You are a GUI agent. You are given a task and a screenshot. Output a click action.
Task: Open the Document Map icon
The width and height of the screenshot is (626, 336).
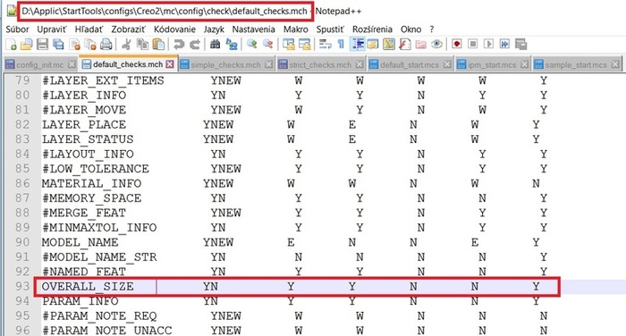(x=389, y=45)
